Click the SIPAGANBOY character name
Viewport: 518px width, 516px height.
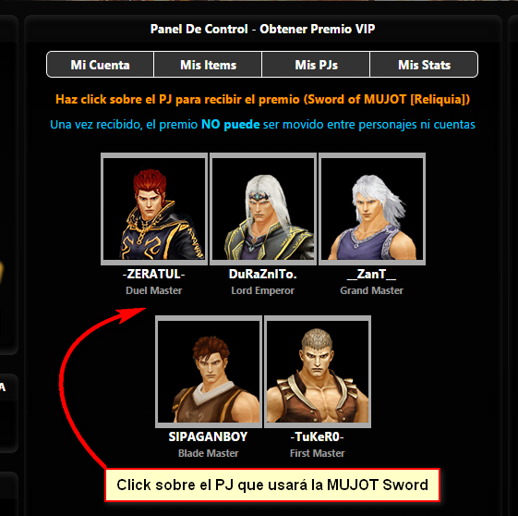pos(208,437)
